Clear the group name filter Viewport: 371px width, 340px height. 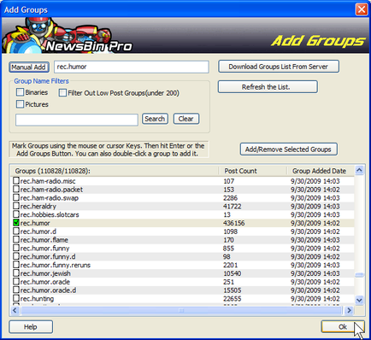tap(186, 119)
